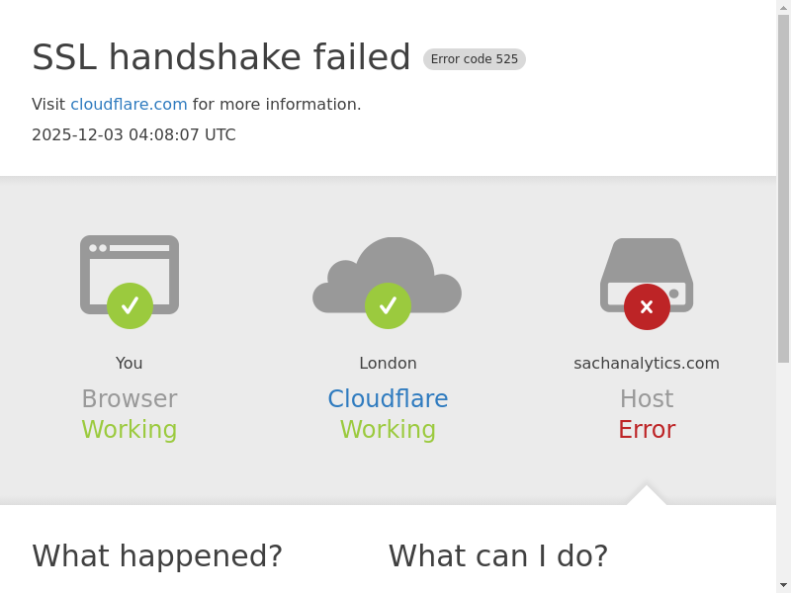The height and width of the screenshot is (593, 791).
Task: Click red X error badge on host
Action: coord(647,307)
